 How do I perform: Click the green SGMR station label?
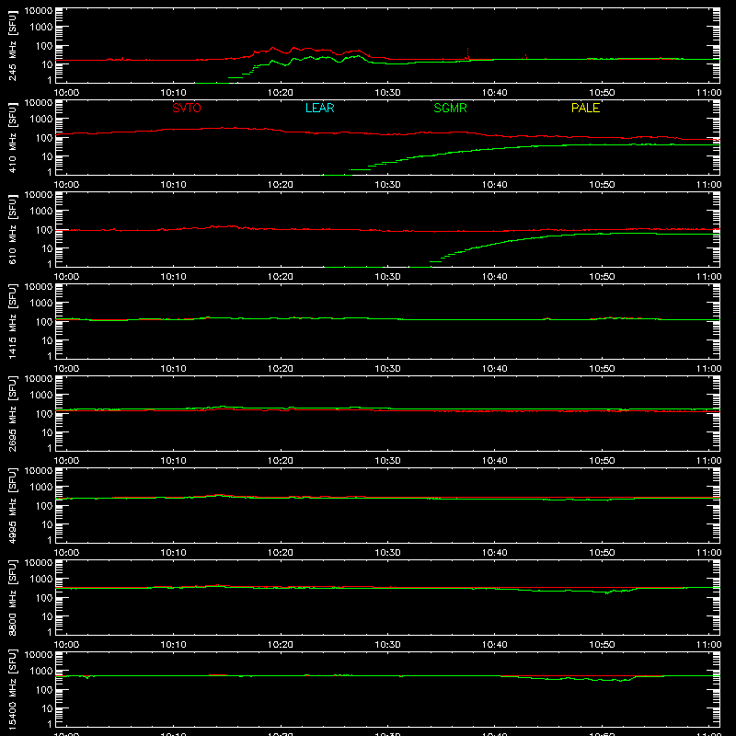pyautogui.click(x=450, y=108)
